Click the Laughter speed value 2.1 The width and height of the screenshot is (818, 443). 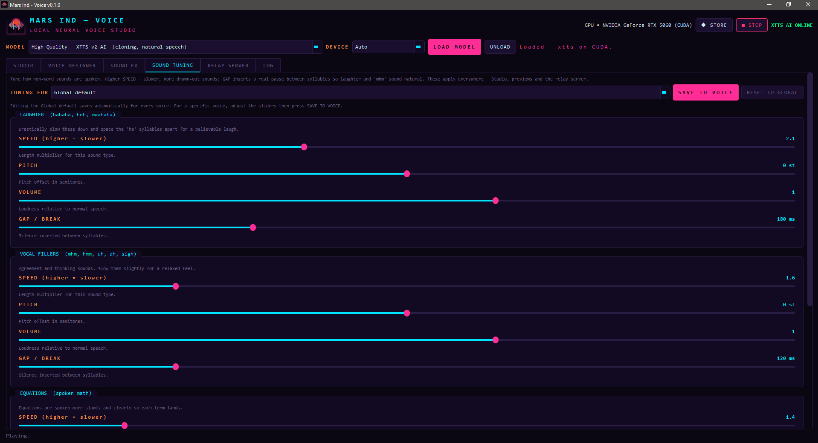(790, 138)
